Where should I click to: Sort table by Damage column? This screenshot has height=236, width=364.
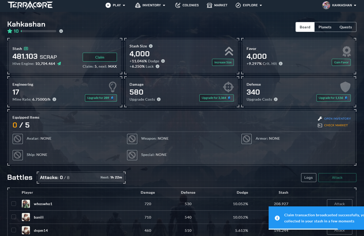148,192
